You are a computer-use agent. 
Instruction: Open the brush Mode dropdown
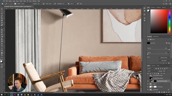(x=26, y=4)
